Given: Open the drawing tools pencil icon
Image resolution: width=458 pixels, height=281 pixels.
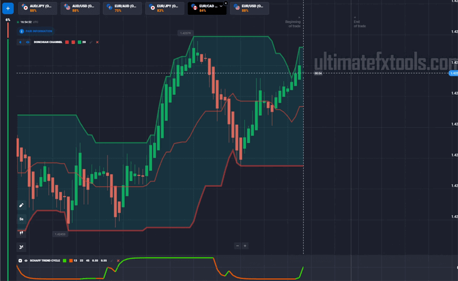Looking at the screenshot, I should tap(22, 205).
